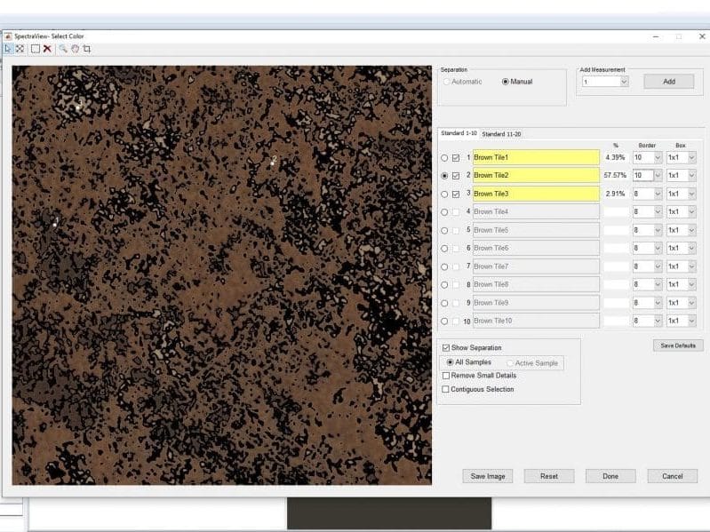Click the SpectraView app icon in title bar
Viewport: 710px width, 532px height.
coord(8,36)
